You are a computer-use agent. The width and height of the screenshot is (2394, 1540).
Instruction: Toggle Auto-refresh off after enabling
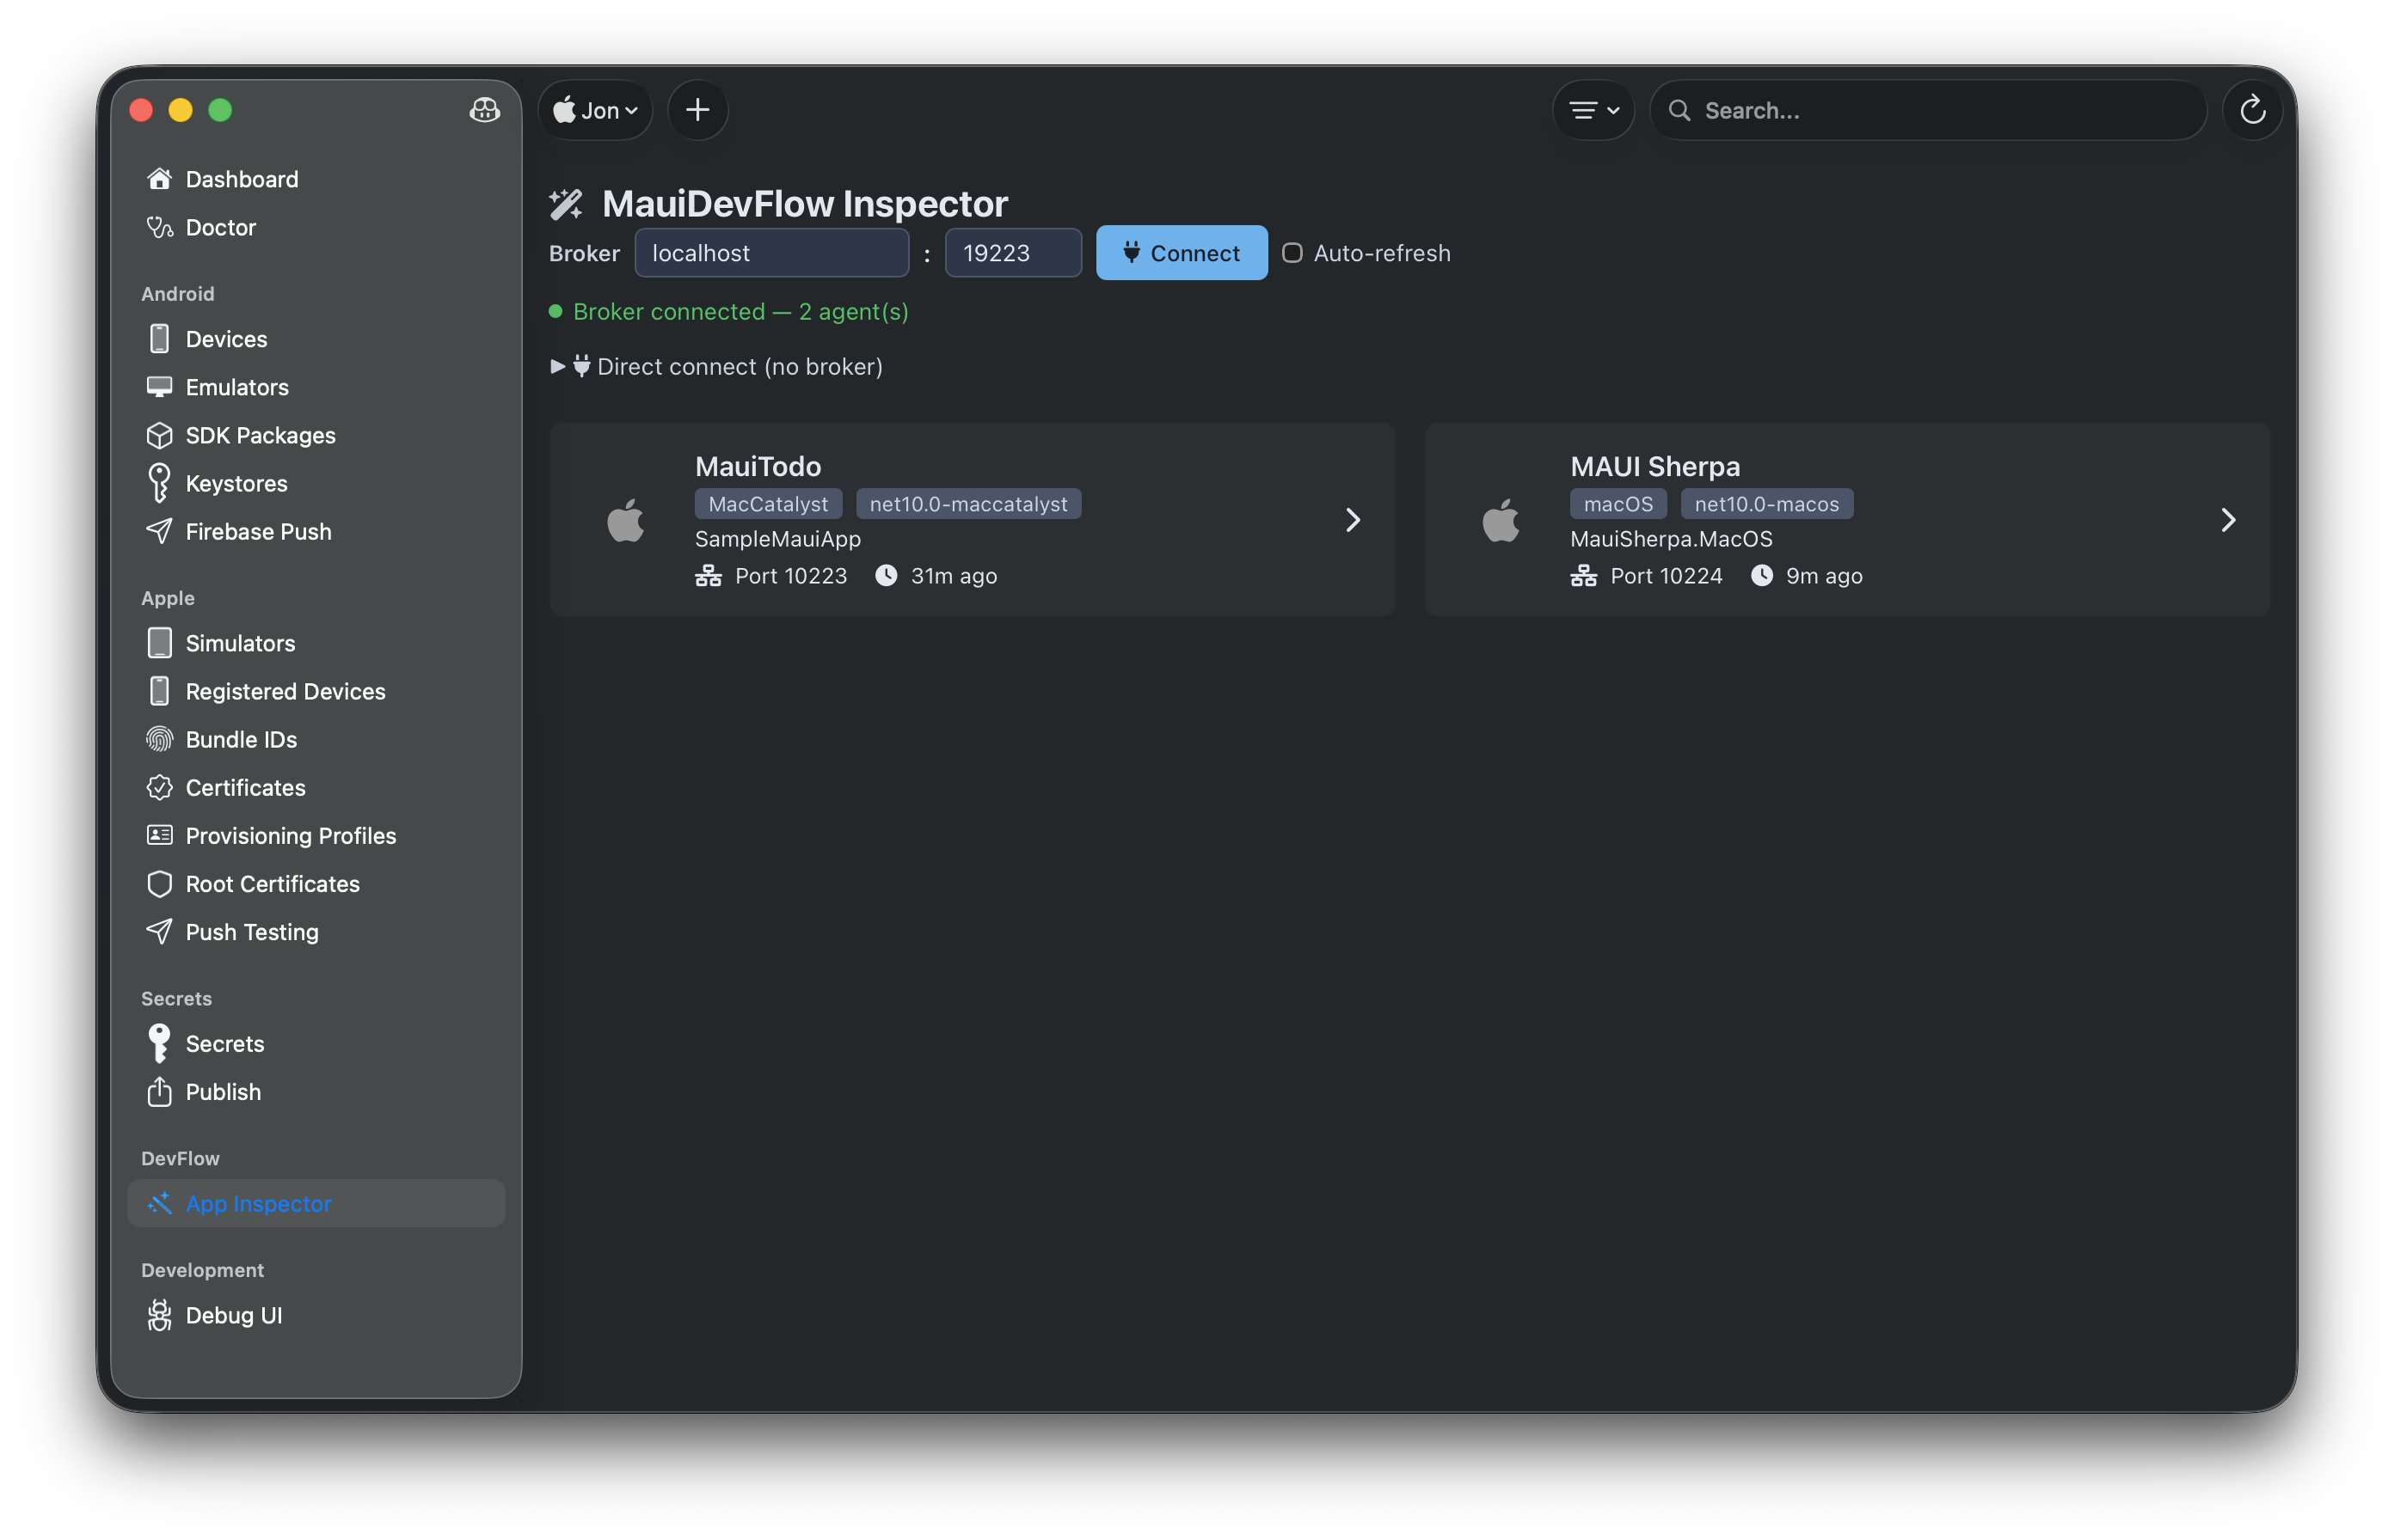pyautogui.click(x=1292, y=253)
